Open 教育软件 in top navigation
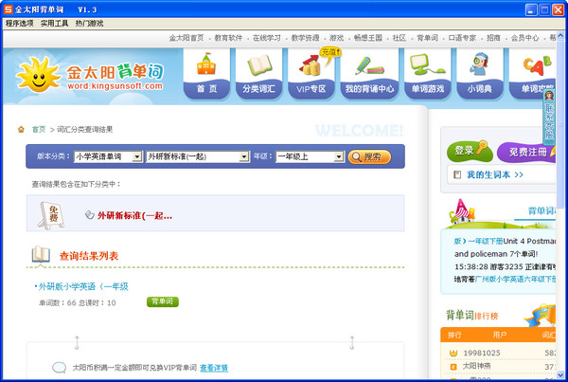Image resolution: width=568 pixels, height=382 pixels. pos(228,38)
